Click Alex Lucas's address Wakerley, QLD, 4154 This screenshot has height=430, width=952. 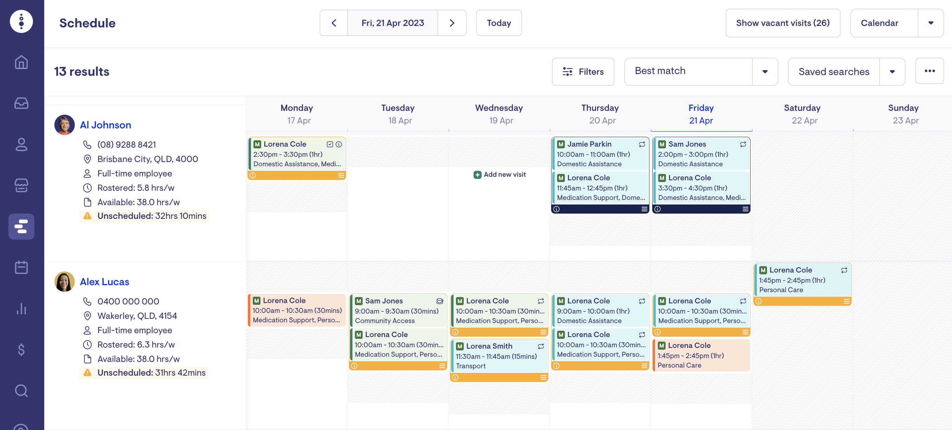pyautogui.click(x=137, y=316)
